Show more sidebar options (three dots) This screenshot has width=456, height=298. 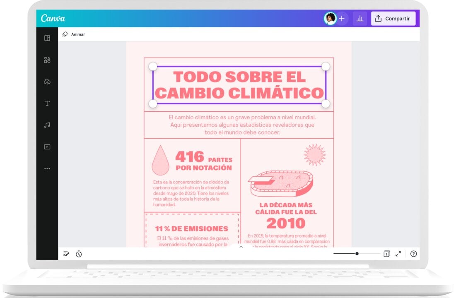(x=47, y=168)
